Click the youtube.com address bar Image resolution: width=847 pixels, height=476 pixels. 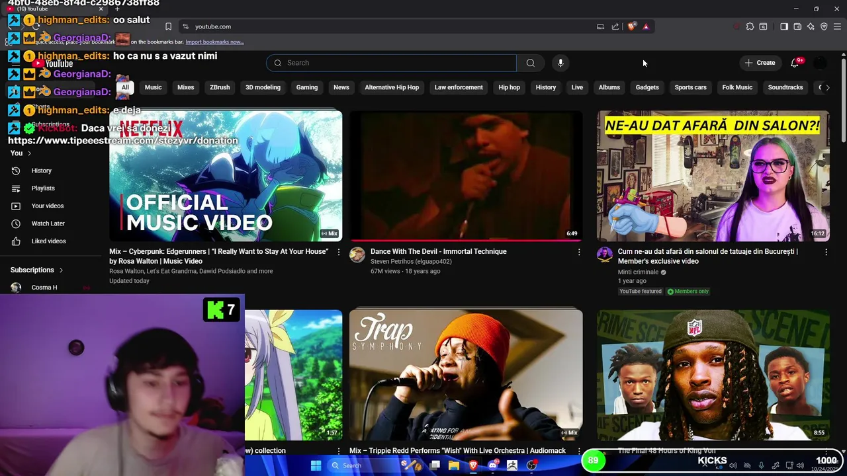tap(387, 26)
